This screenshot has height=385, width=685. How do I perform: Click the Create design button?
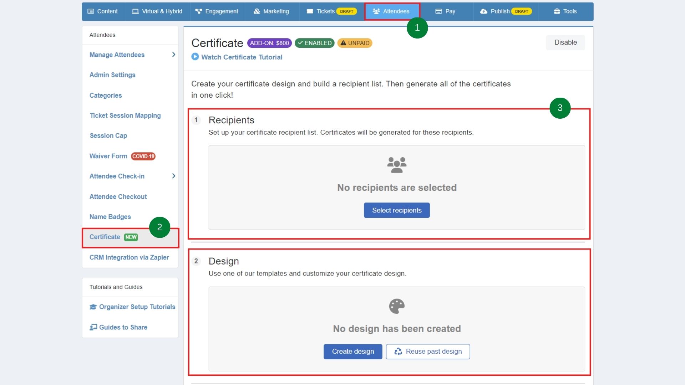click(352, 351)
